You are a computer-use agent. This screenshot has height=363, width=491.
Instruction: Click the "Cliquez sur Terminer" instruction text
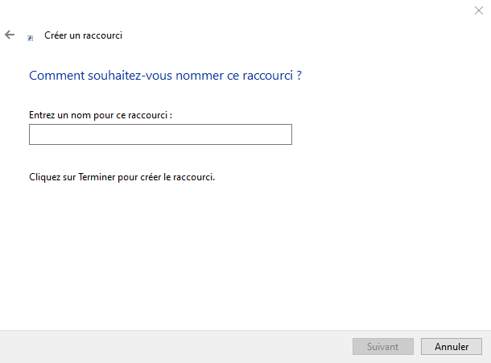(x=122, y=177)
